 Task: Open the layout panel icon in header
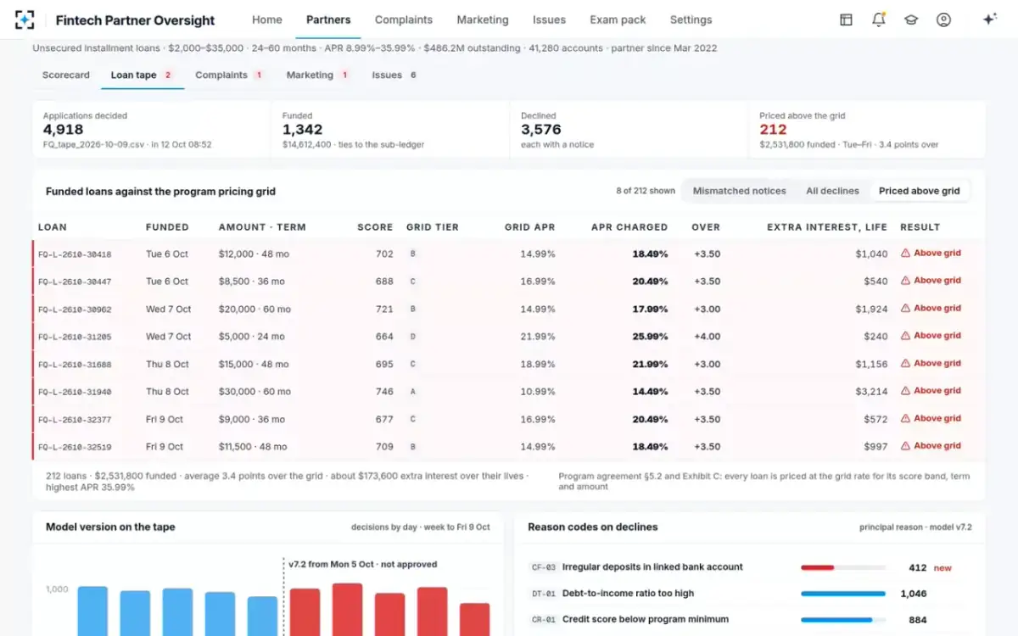click(846, 20)
